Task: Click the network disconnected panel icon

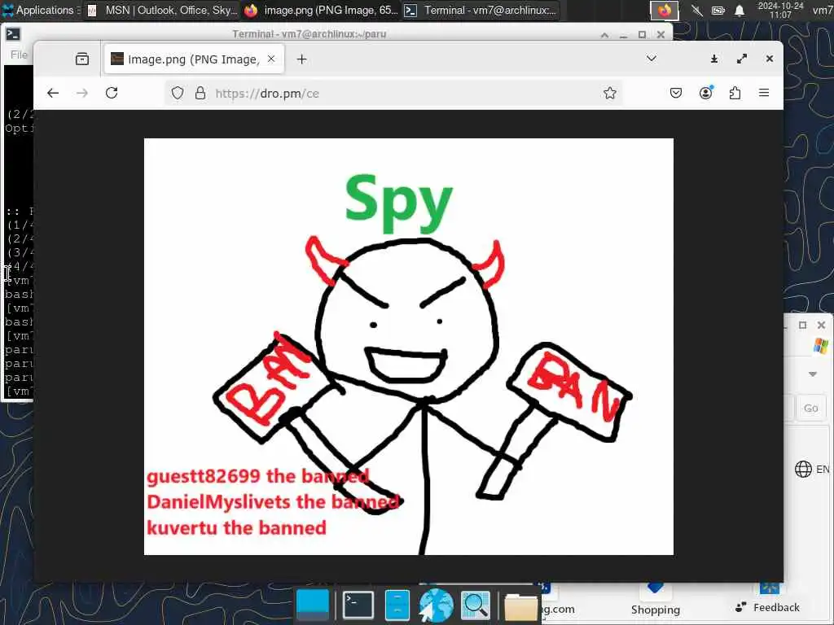Action: 696,10
